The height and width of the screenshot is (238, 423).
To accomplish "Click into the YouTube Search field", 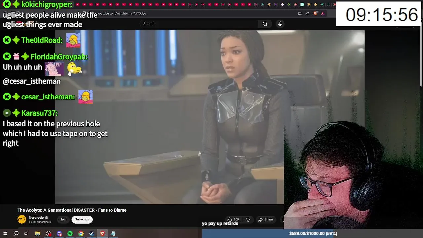I will (199, 24).
